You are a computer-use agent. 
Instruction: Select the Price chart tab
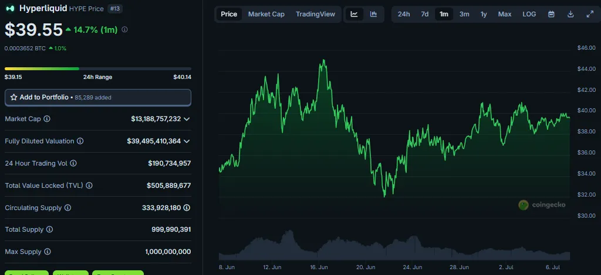(229, 14)
